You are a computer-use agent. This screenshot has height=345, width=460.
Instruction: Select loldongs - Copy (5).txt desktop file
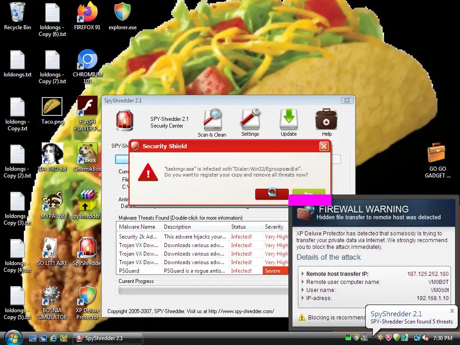[18, 303]
